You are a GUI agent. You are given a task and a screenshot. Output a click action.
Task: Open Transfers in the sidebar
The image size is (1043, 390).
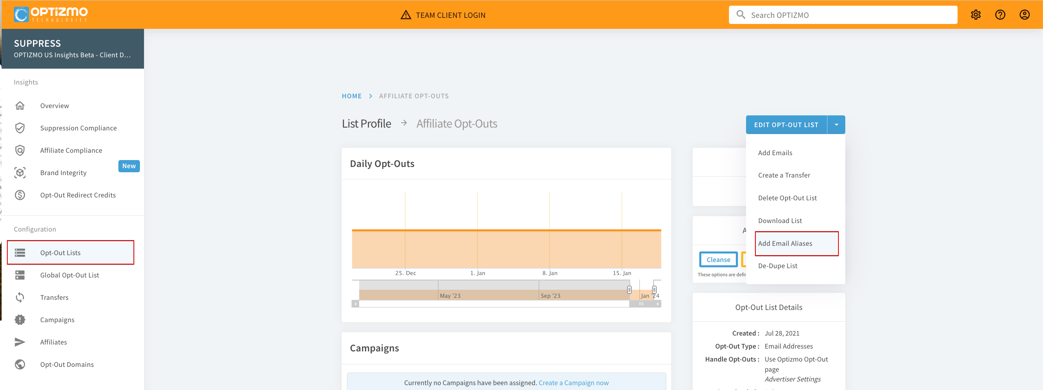click(x=54, y=297)
